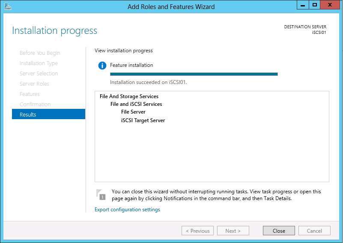Select the File and iSCSI Services entry
Screen dimensions: 343x243
(136, 104)
